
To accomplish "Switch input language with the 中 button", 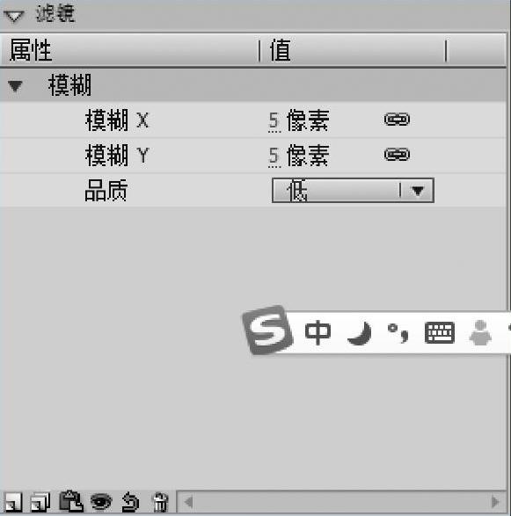I will [318, 332].
